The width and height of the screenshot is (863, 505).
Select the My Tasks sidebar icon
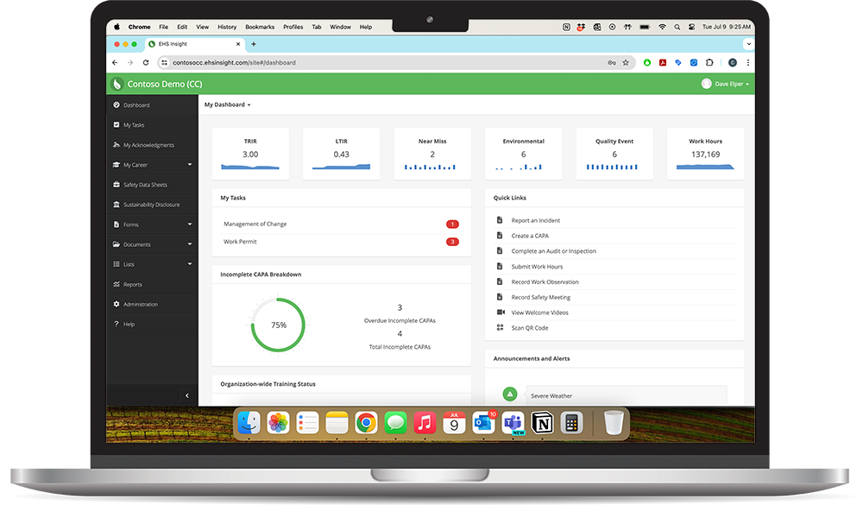[x=117, y=124]
